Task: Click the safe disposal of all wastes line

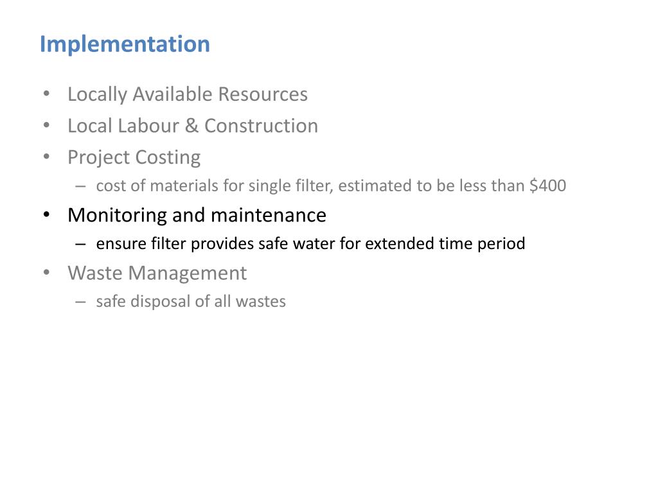Action: [191, 302]
